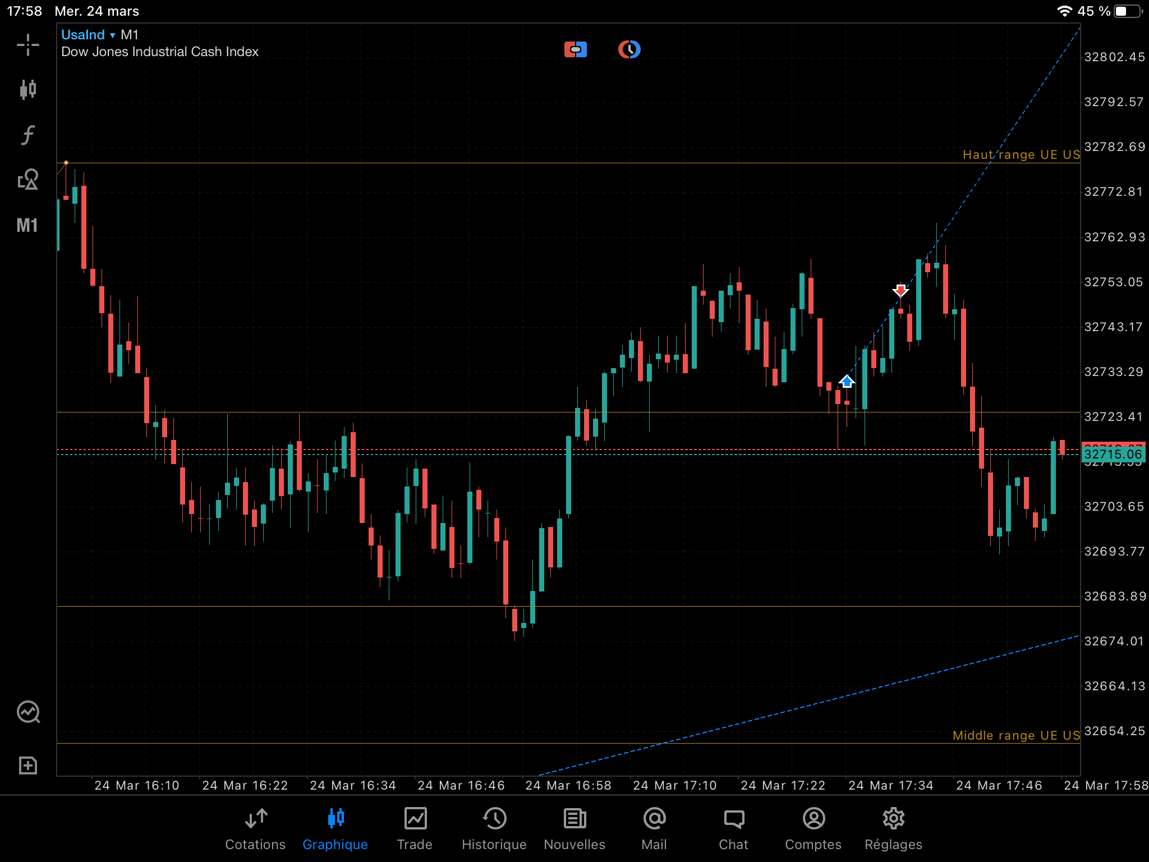Open the drawing objects shapes tool
The height and width of the screenshot is (862, 1149).
coord(27,180)
